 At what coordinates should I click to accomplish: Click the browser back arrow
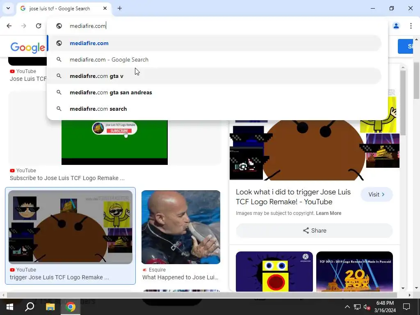click(9, 26)
